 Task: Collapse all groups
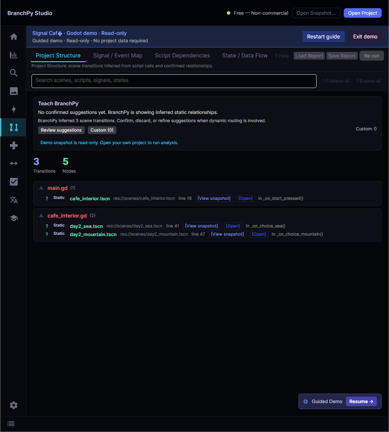[336, 81]
